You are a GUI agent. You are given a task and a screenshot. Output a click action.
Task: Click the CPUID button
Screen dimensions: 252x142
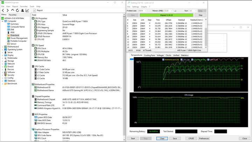tap(191, 138)
